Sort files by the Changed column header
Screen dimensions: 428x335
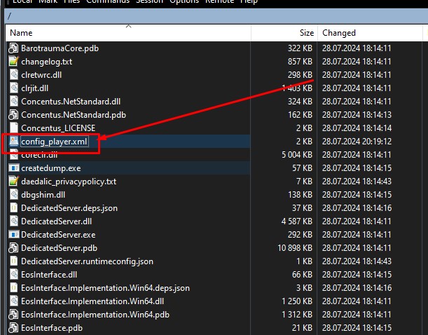pos(339,33)
